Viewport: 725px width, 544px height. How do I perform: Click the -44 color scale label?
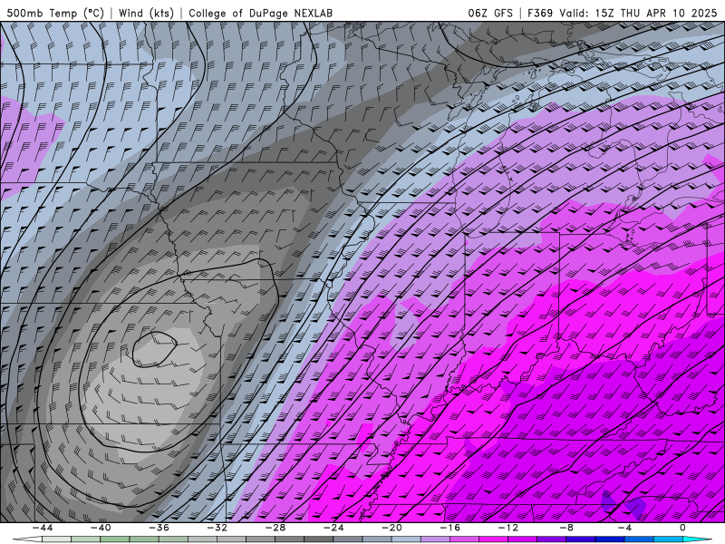43,528
